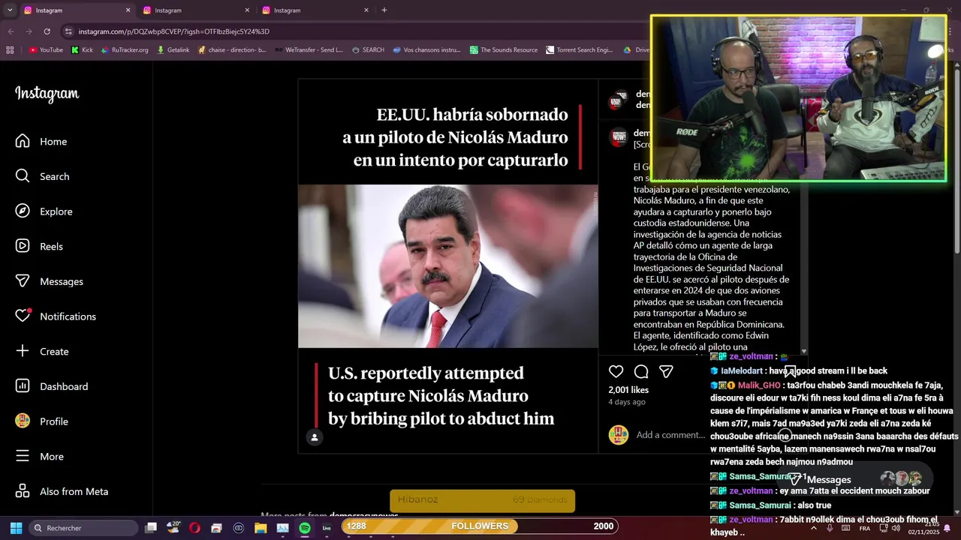Open the browser tab search dropdown
This screenshot has width=961, height=540.
(10, 10)
